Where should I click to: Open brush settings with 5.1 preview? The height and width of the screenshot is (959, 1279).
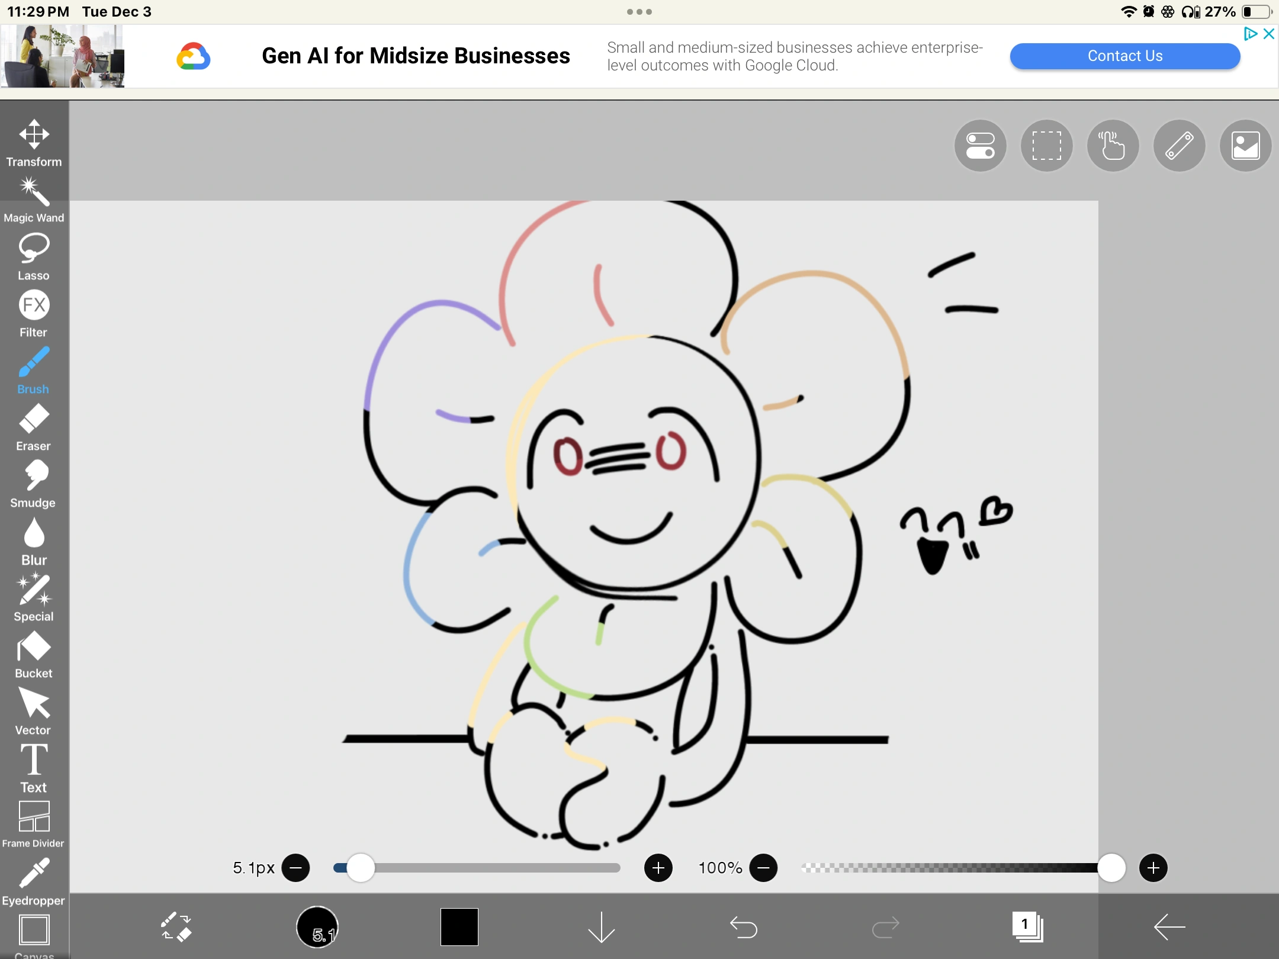pos(317,926)
